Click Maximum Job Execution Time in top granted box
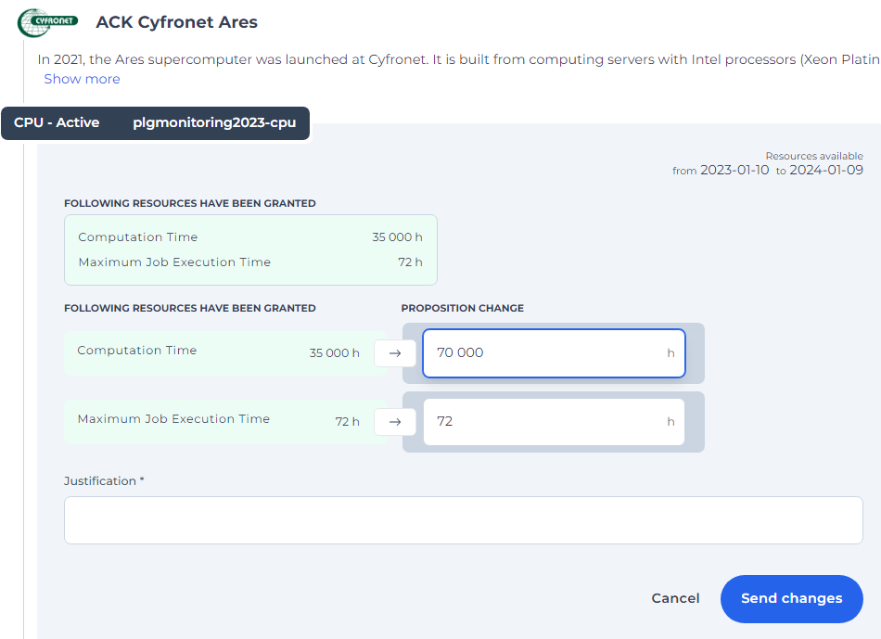The width and height of the screenshot is (881, 639). click(174, 262)
